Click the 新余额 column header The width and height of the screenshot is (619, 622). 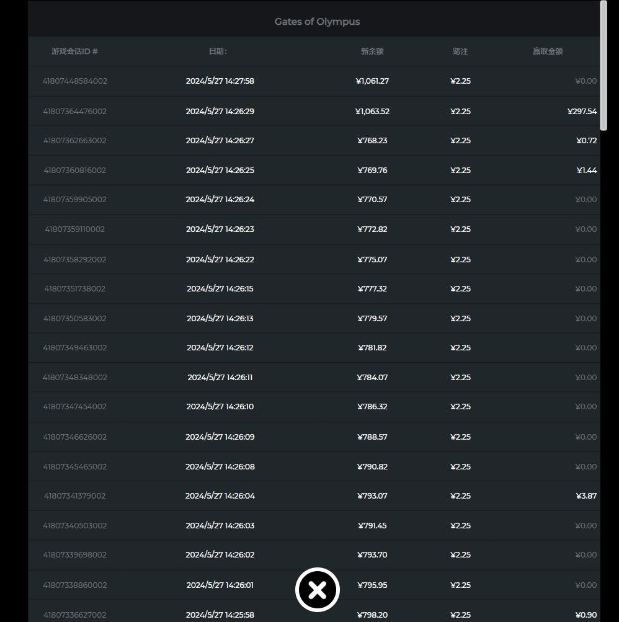click(372, 51)
